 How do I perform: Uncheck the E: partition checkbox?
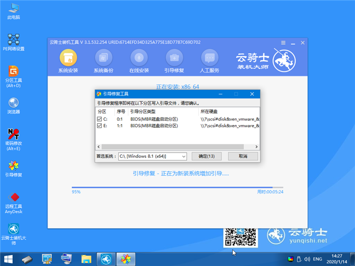[99, 125]
